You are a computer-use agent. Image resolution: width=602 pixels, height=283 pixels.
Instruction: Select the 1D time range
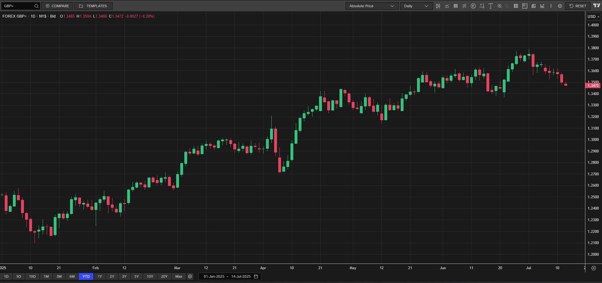(6, 276)
